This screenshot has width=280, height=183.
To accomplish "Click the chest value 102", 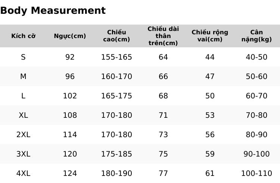I will (70, 96).
